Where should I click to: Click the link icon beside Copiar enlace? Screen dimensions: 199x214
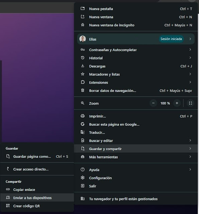(8, 190)
